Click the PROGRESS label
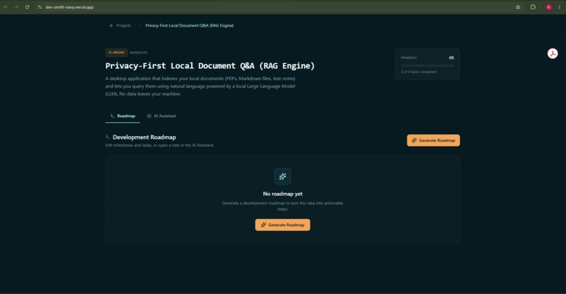 tap(409, 58)
